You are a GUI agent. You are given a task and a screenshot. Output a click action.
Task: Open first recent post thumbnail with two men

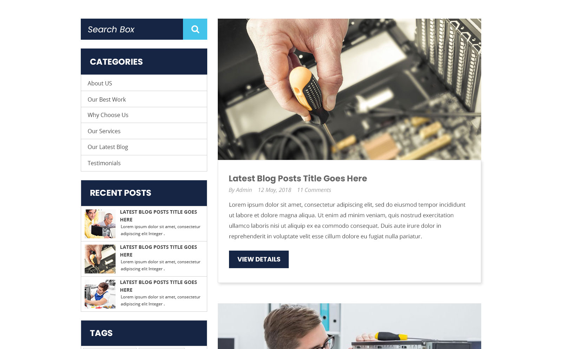tap(100, 224)
